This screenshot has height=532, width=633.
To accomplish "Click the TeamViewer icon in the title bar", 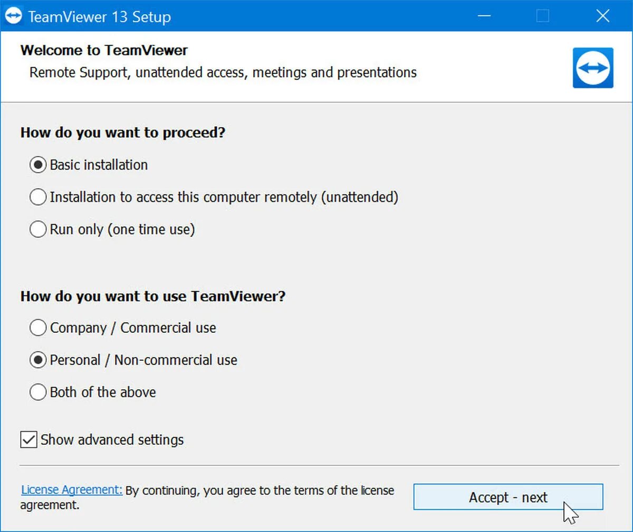I will point(14,16).
